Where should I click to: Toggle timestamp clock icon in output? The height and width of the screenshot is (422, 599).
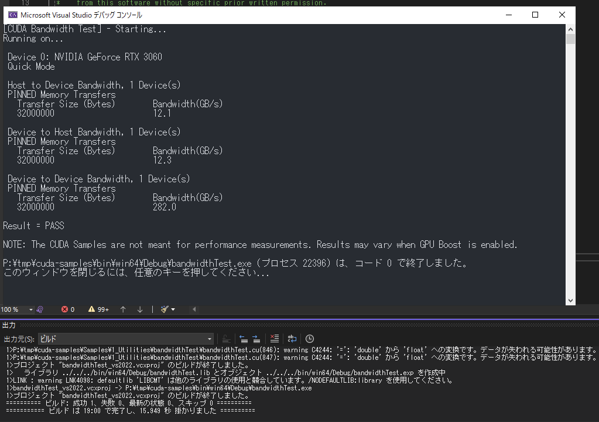[x=309, y=339]
